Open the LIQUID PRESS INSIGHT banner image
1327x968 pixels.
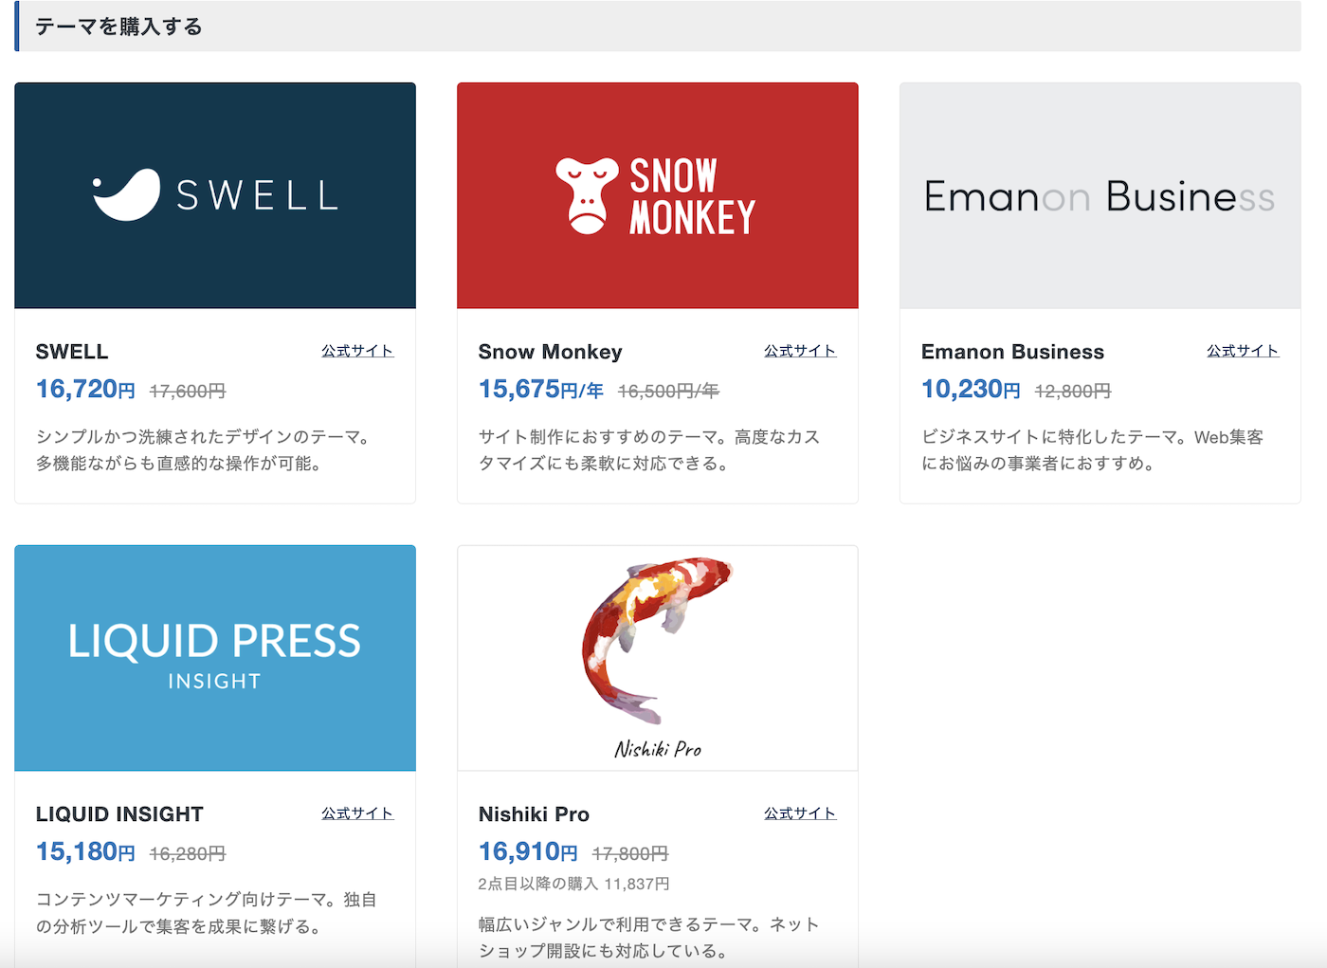215,658
